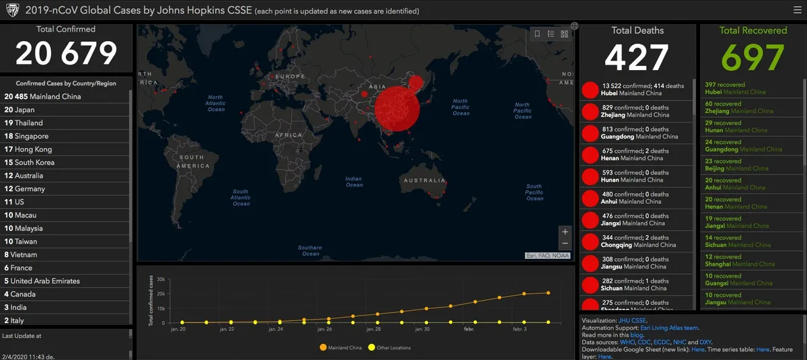This screenshot has height=360, width=807.
Task: Select 3 India in country list
Action: [x=65, y=308]
